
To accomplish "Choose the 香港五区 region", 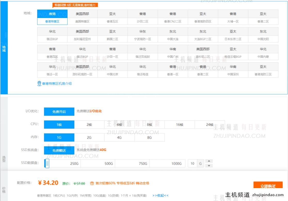I will click(113, 17).
